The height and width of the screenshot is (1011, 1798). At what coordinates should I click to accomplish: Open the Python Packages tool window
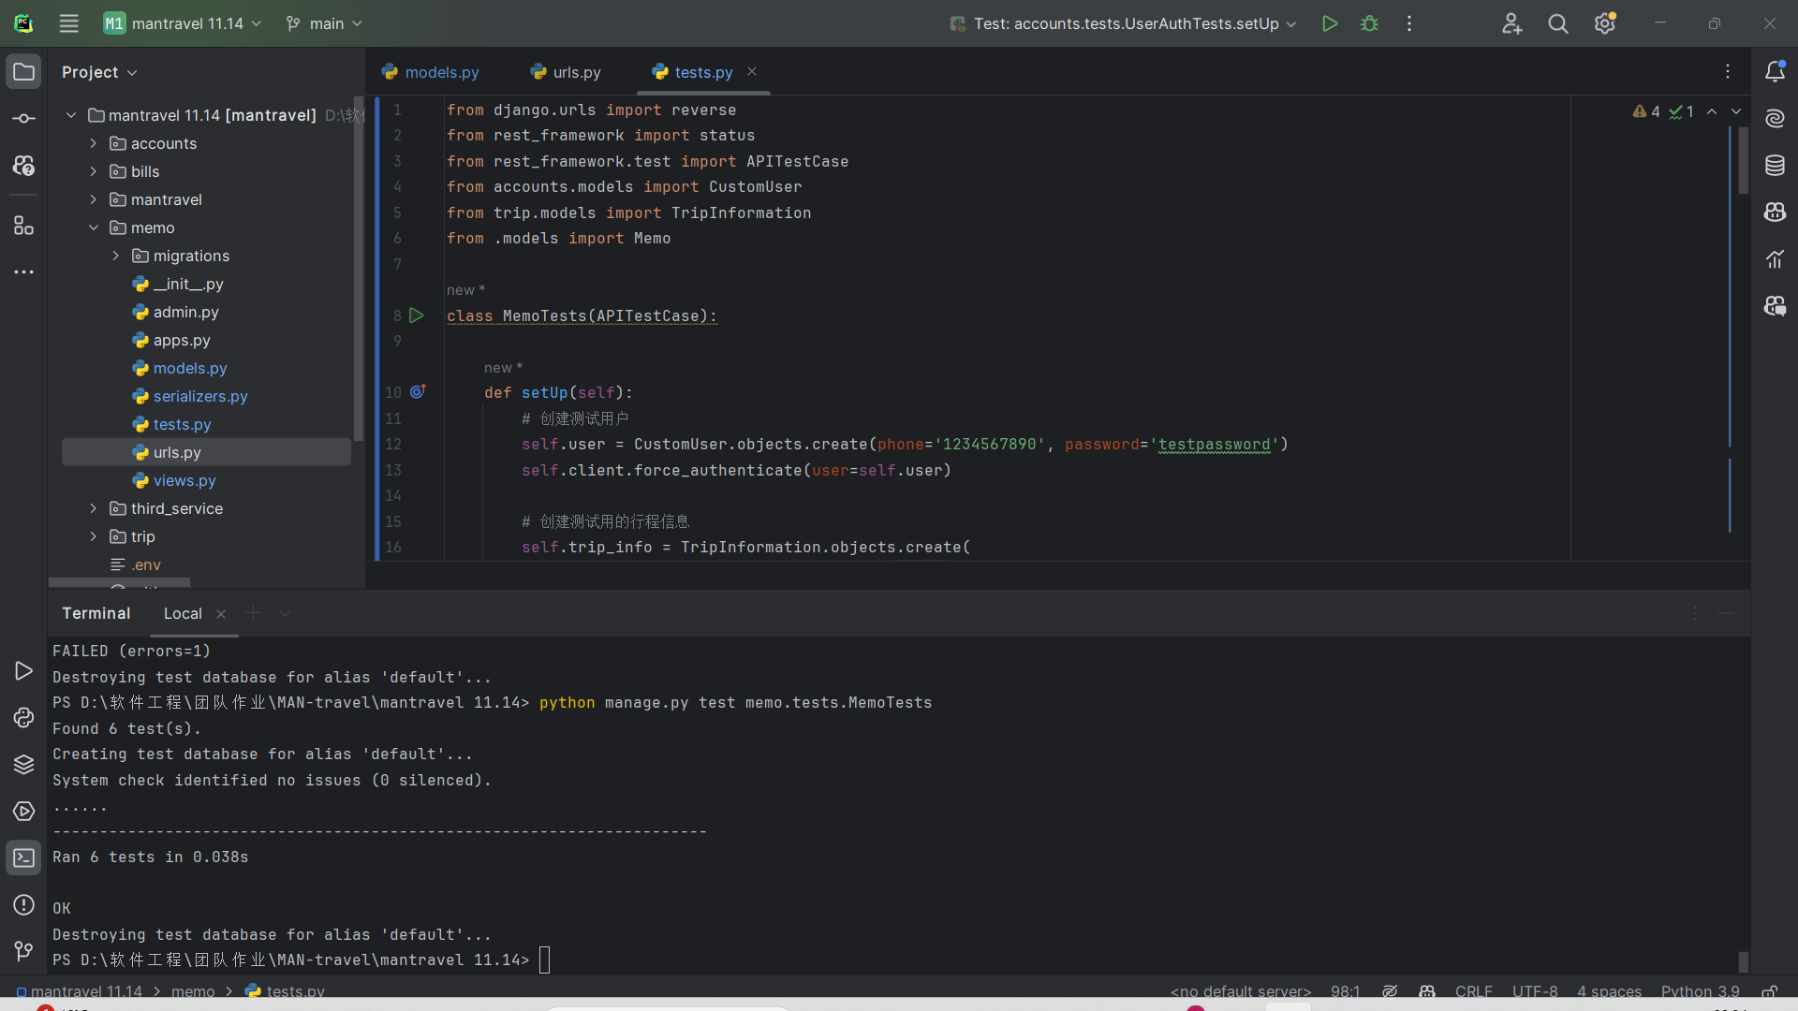pos(23,765)
